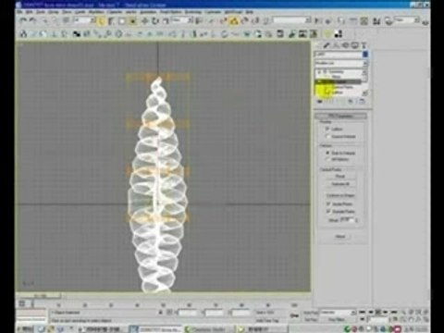Activate the highlighted Select Object tool
This screenshot has height=333, width=444.
(102, 21)
